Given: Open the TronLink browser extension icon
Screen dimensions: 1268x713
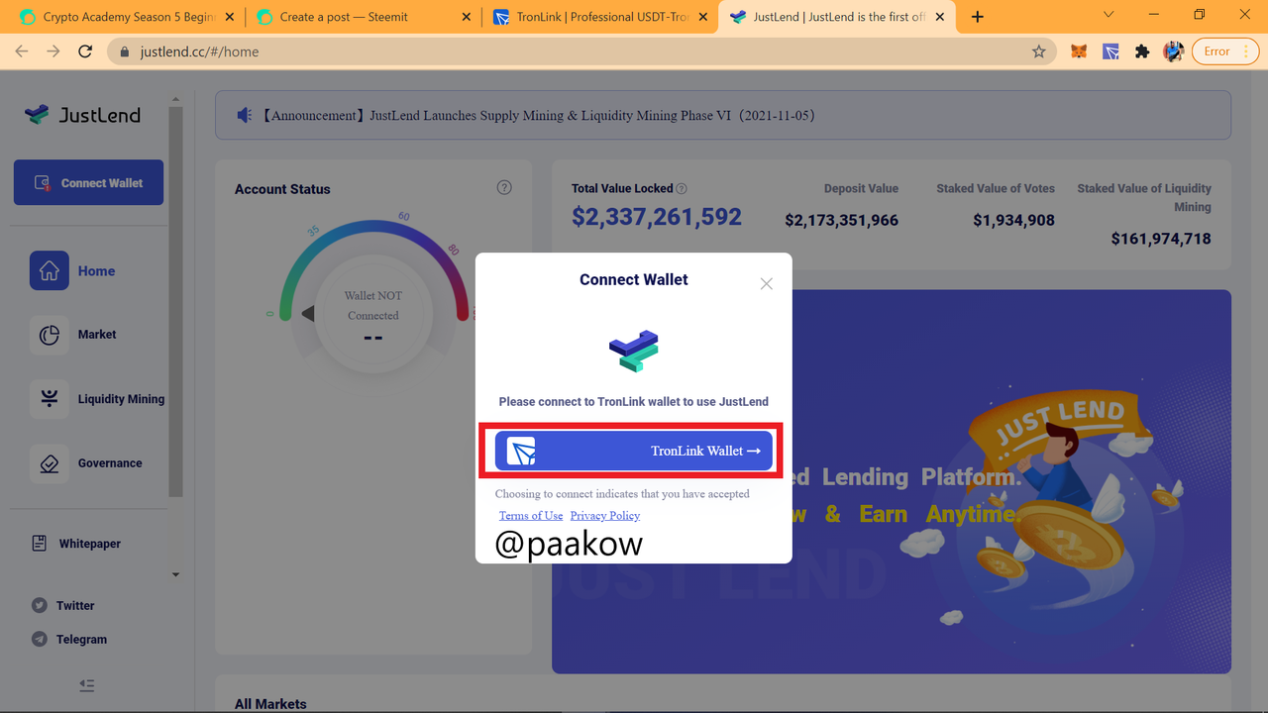Looking at the screenshot, I should (1110, 51).
